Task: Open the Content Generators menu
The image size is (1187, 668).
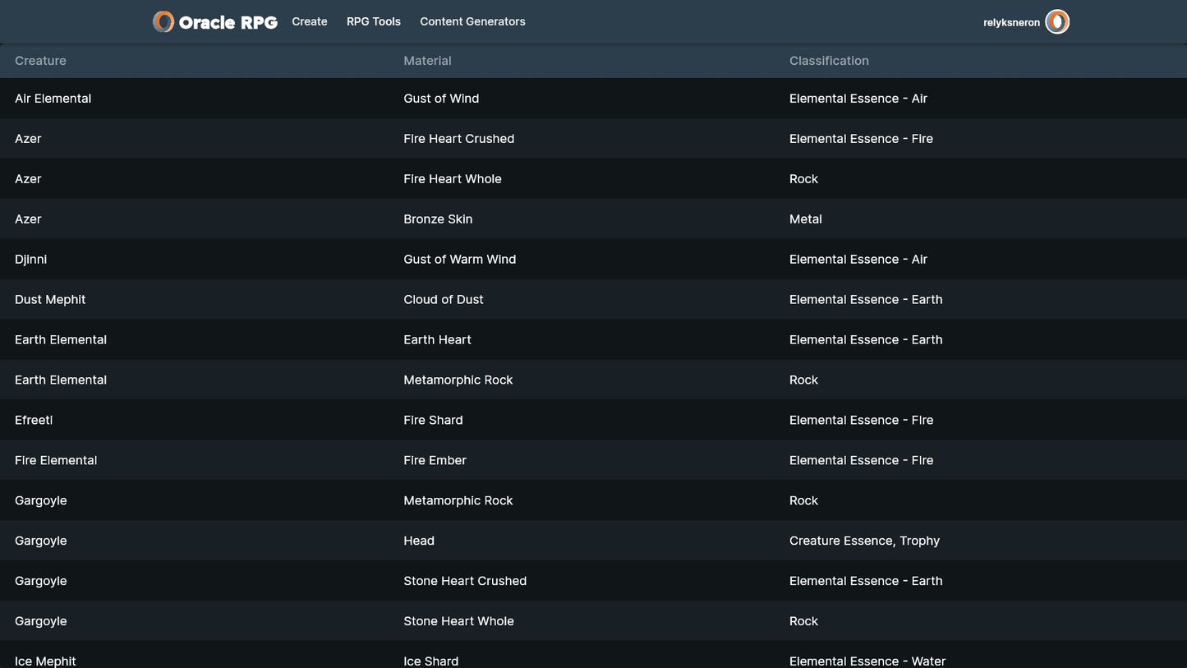Action: 472,22
